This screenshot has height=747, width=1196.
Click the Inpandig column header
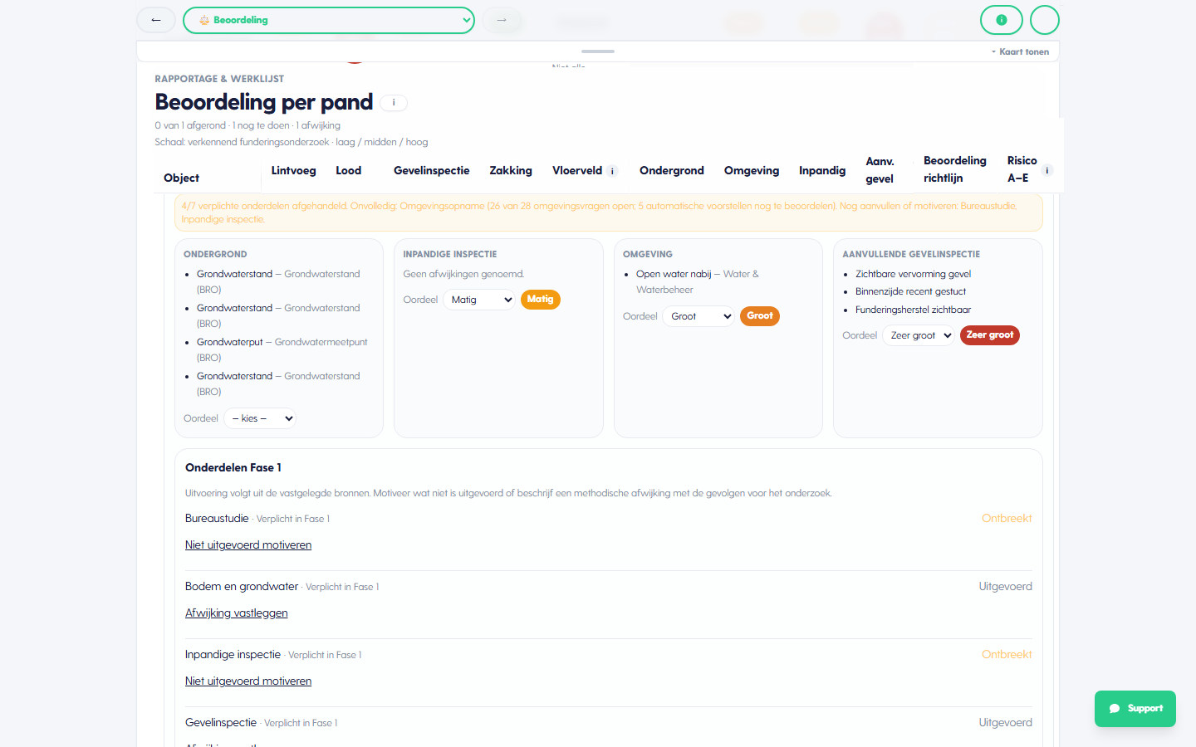point(822,170)
